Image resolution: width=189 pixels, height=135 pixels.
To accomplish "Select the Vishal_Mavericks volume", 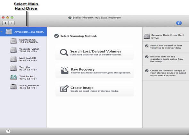I will 23,87.
